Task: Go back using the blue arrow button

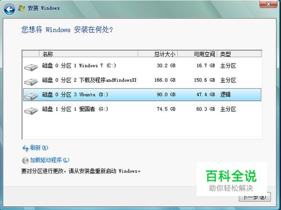Action: point(10,9)
